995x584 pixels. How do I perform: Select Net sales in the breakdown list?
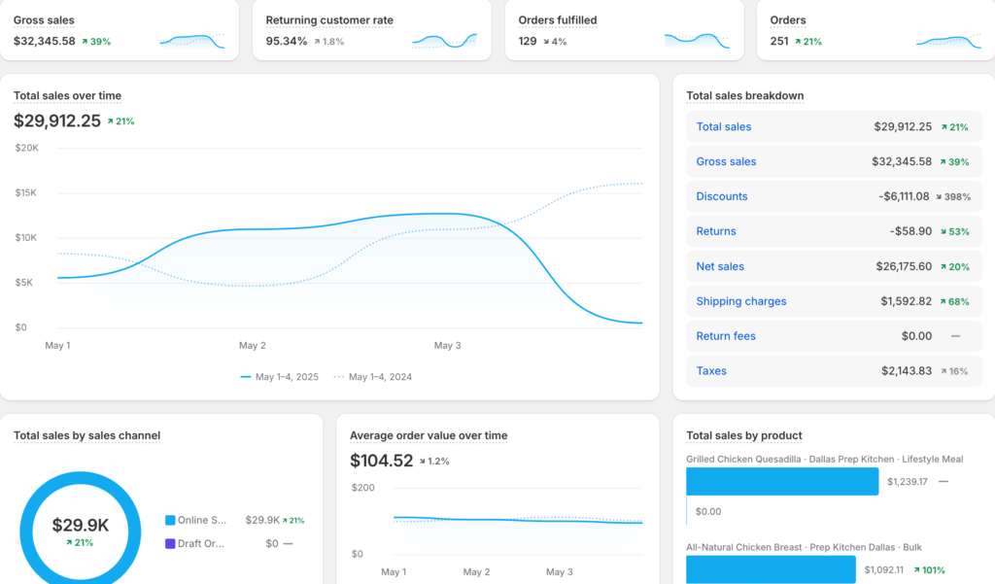[x=720, y=266]
